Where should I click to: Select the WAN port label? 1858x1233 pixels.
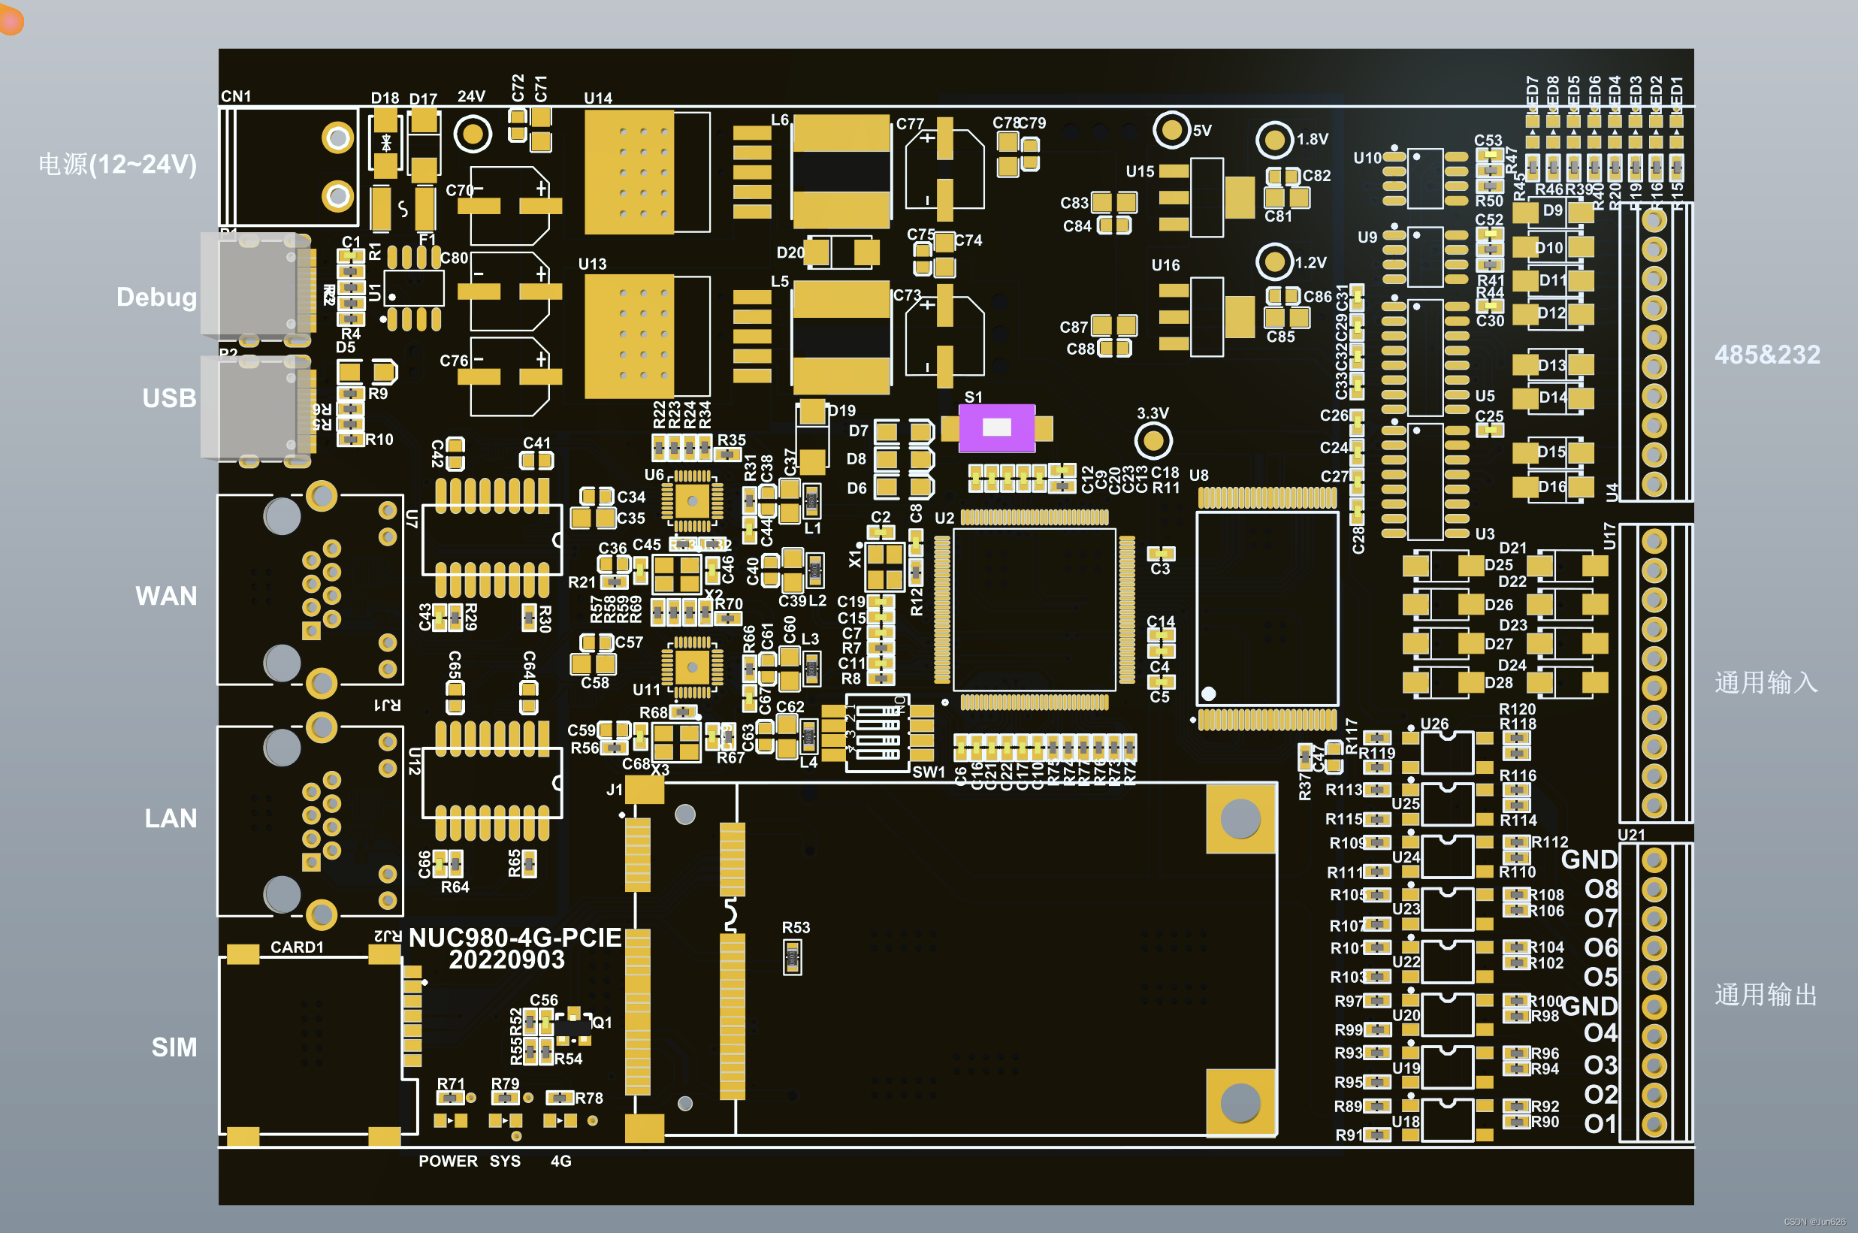(167, 596)
